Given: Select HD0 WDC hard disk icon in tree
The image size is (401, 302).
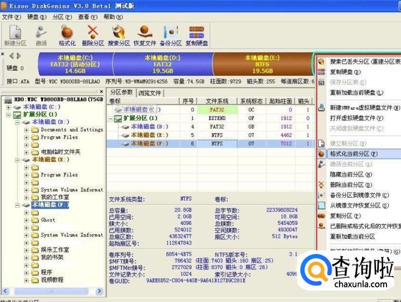Looking at the screenshot, I should click(8, 100).
